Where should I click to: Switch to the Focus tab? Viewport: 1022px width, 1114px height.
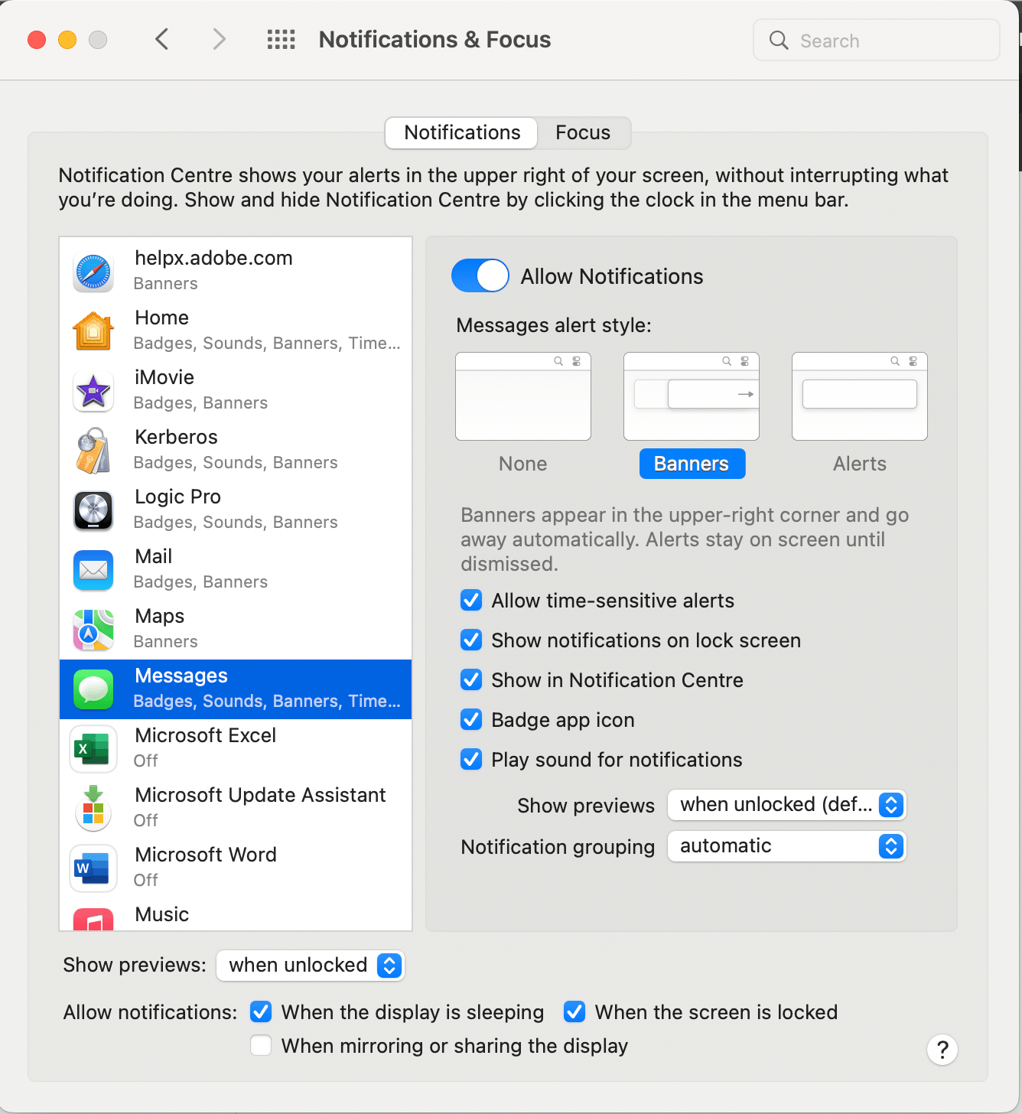coord(583,132)
